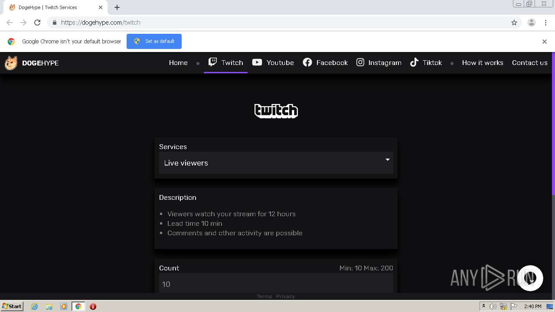Click Set as default button
Viewport: 555px width, 312px height.
tap(154, 41)
